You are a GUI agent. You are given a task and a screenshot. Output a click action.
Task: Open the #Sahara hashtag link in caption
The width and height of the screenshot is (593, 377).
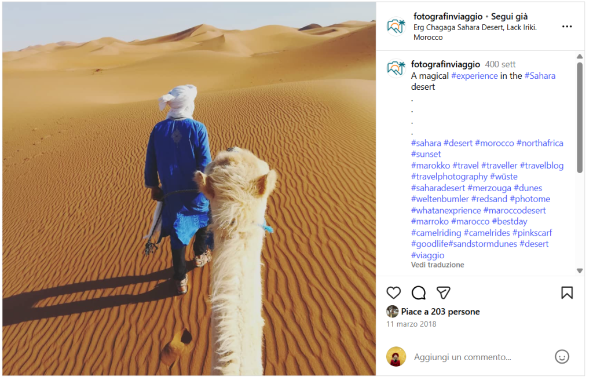click(x=540, y=76)
